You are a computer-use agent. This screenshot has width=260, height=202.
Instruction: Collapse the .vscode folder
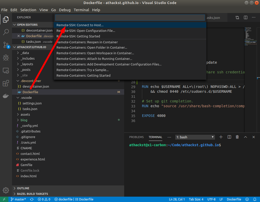click(26, 98)
